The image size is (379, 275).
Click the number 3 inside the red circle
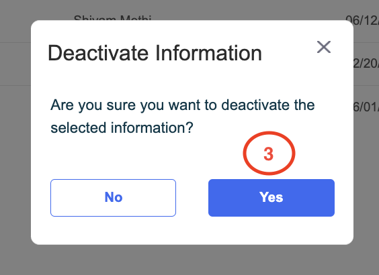[x=269, y=154]
